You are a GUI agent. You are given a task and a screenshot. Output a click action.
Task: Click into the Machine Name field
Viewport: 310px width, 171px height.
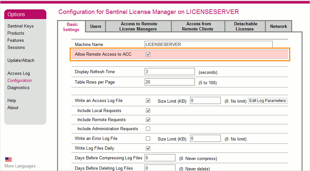coord(209,44)
